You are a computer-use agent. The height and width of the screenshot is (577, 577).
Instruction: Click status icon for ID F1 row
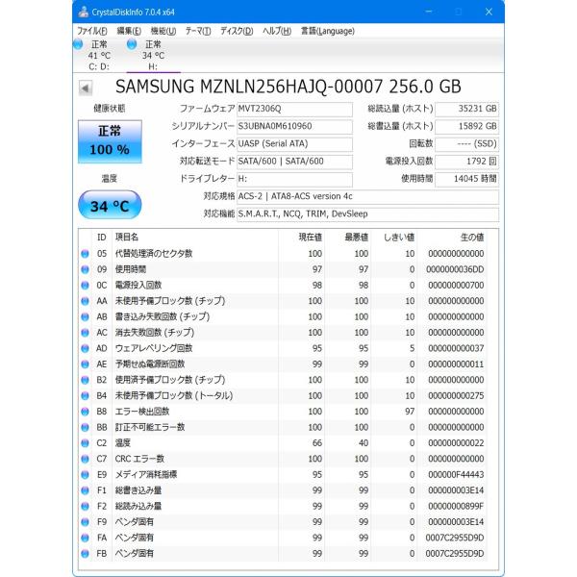(85, 490)
